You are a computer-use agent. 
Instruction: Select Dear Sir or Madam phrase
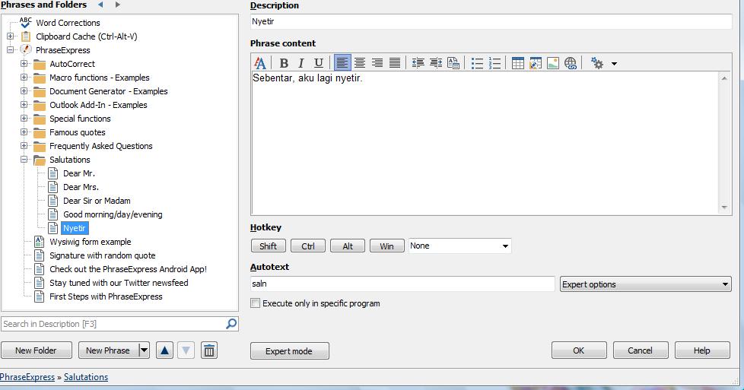pyautogui.click(x=97, y=201)
